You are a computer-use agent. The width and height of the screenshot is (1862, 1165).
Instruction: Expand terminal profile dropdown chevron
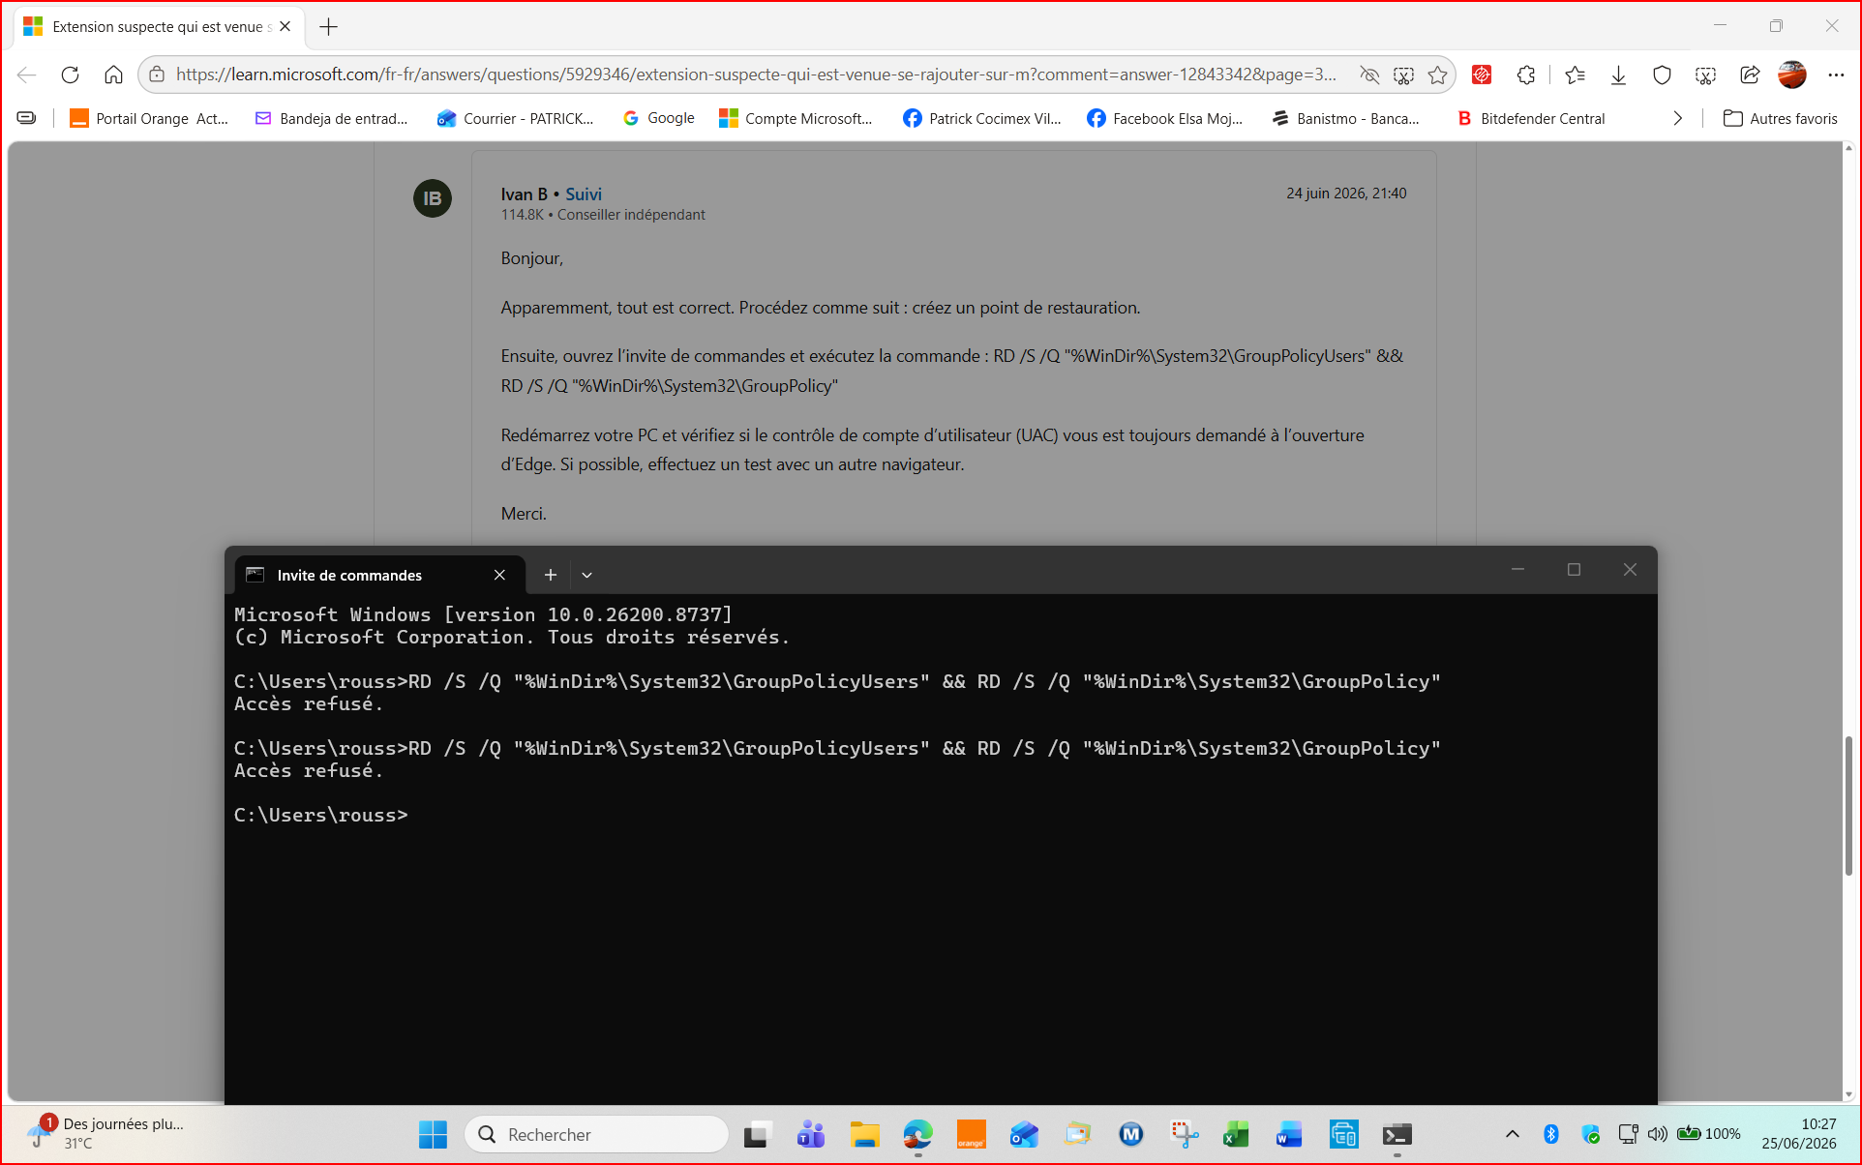point(586,575)
